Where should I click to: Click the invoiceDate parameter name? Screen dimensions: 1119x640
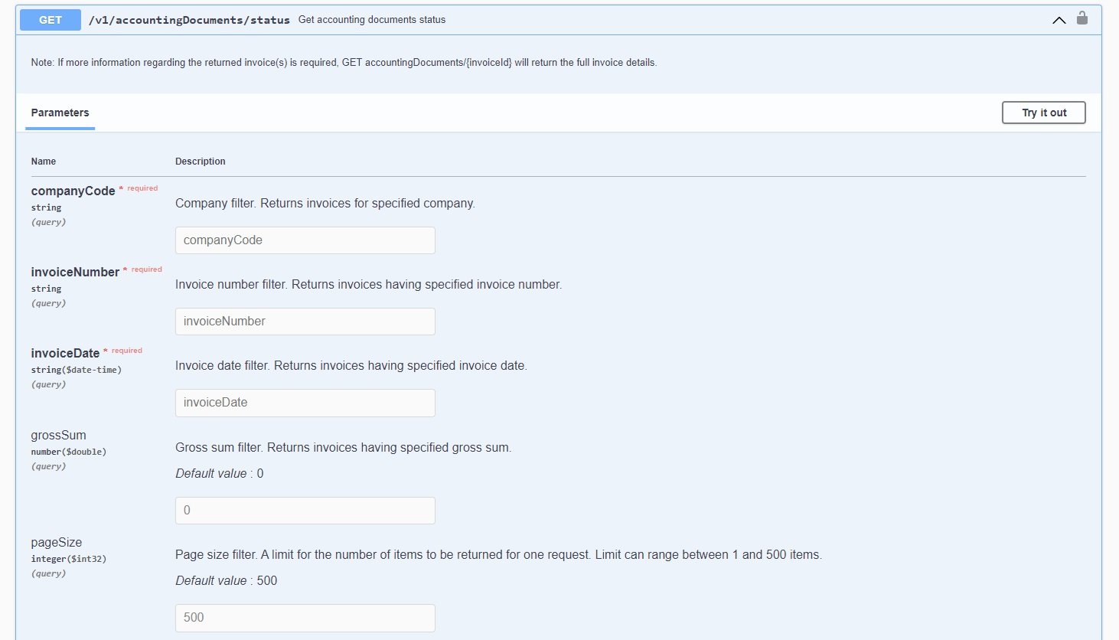click(x=65, y=353)
